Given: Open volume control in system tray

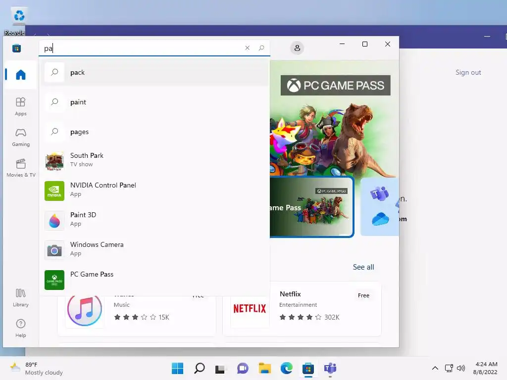Looking at the screenshot, I should [461, 368].
